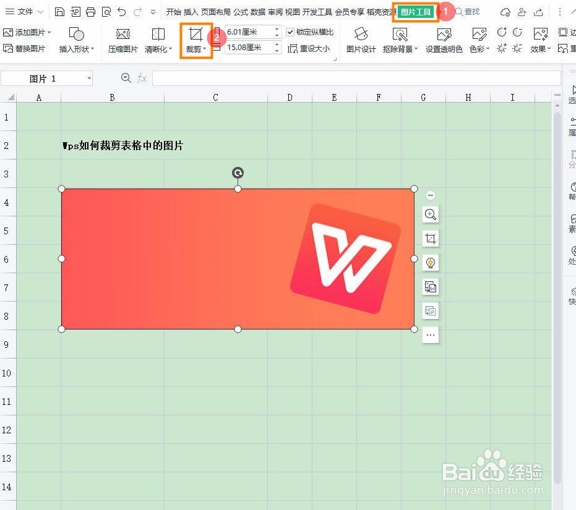Expand the 清晰化 dropdown arrow
The image size is (576, 510).
[171, 48]
